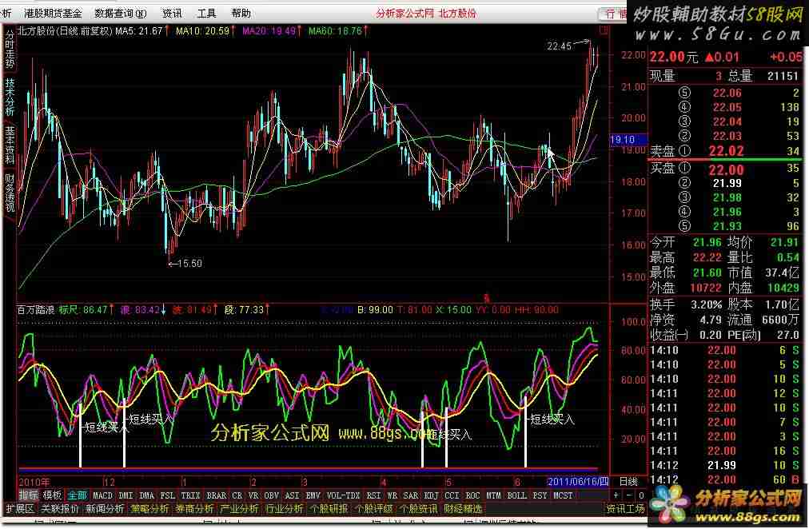Viewport: 809px width, 529px height.
Task: Switch indicator to OBV
Action: pyautogui.click(x=271, y=495)
